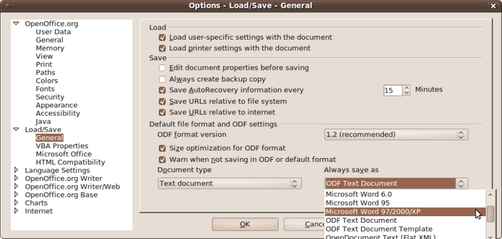Click the AutoRecovery minutes input field
The height and width of the screenshot is (239, 502).
[393, 90]
